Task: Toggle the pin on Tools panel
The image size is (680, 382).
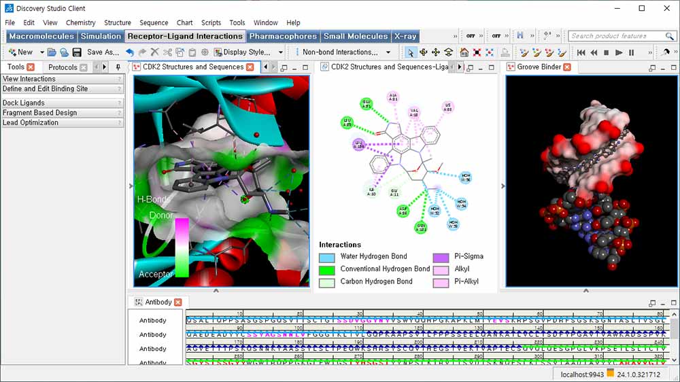Action: [x=118, y=67]
